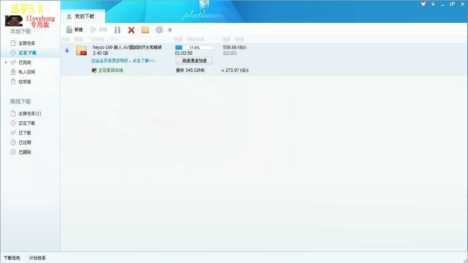468x263 pixels.
Task: Sort by the 进度 column header
Action: (178, 40)
